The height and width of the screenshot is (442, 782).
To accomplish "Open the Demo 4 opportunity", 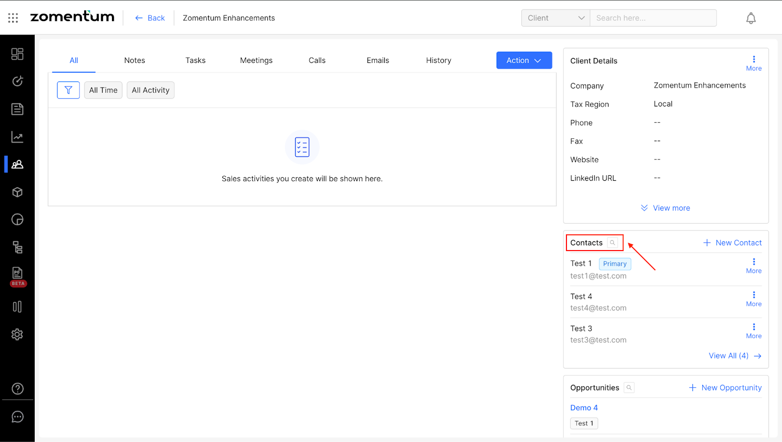I will point(584,408).
